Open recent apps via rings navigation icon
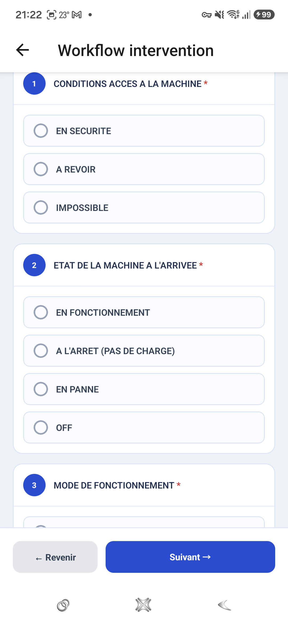Viewport: 288px width, 624px height. [63, 605]
